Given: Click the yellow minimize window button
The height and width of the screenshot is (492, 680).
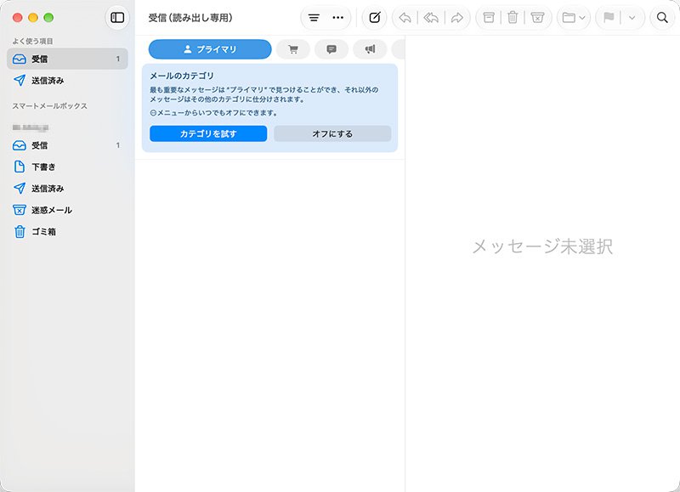Looking at the screenshot, I should click(x=33, y=18).
